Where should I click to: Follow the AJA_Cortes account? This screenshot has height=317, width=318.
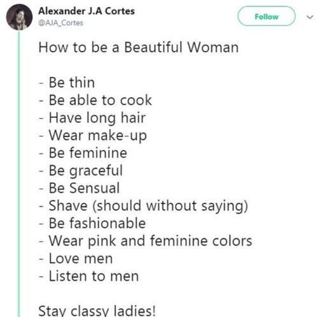coord(266,17)
